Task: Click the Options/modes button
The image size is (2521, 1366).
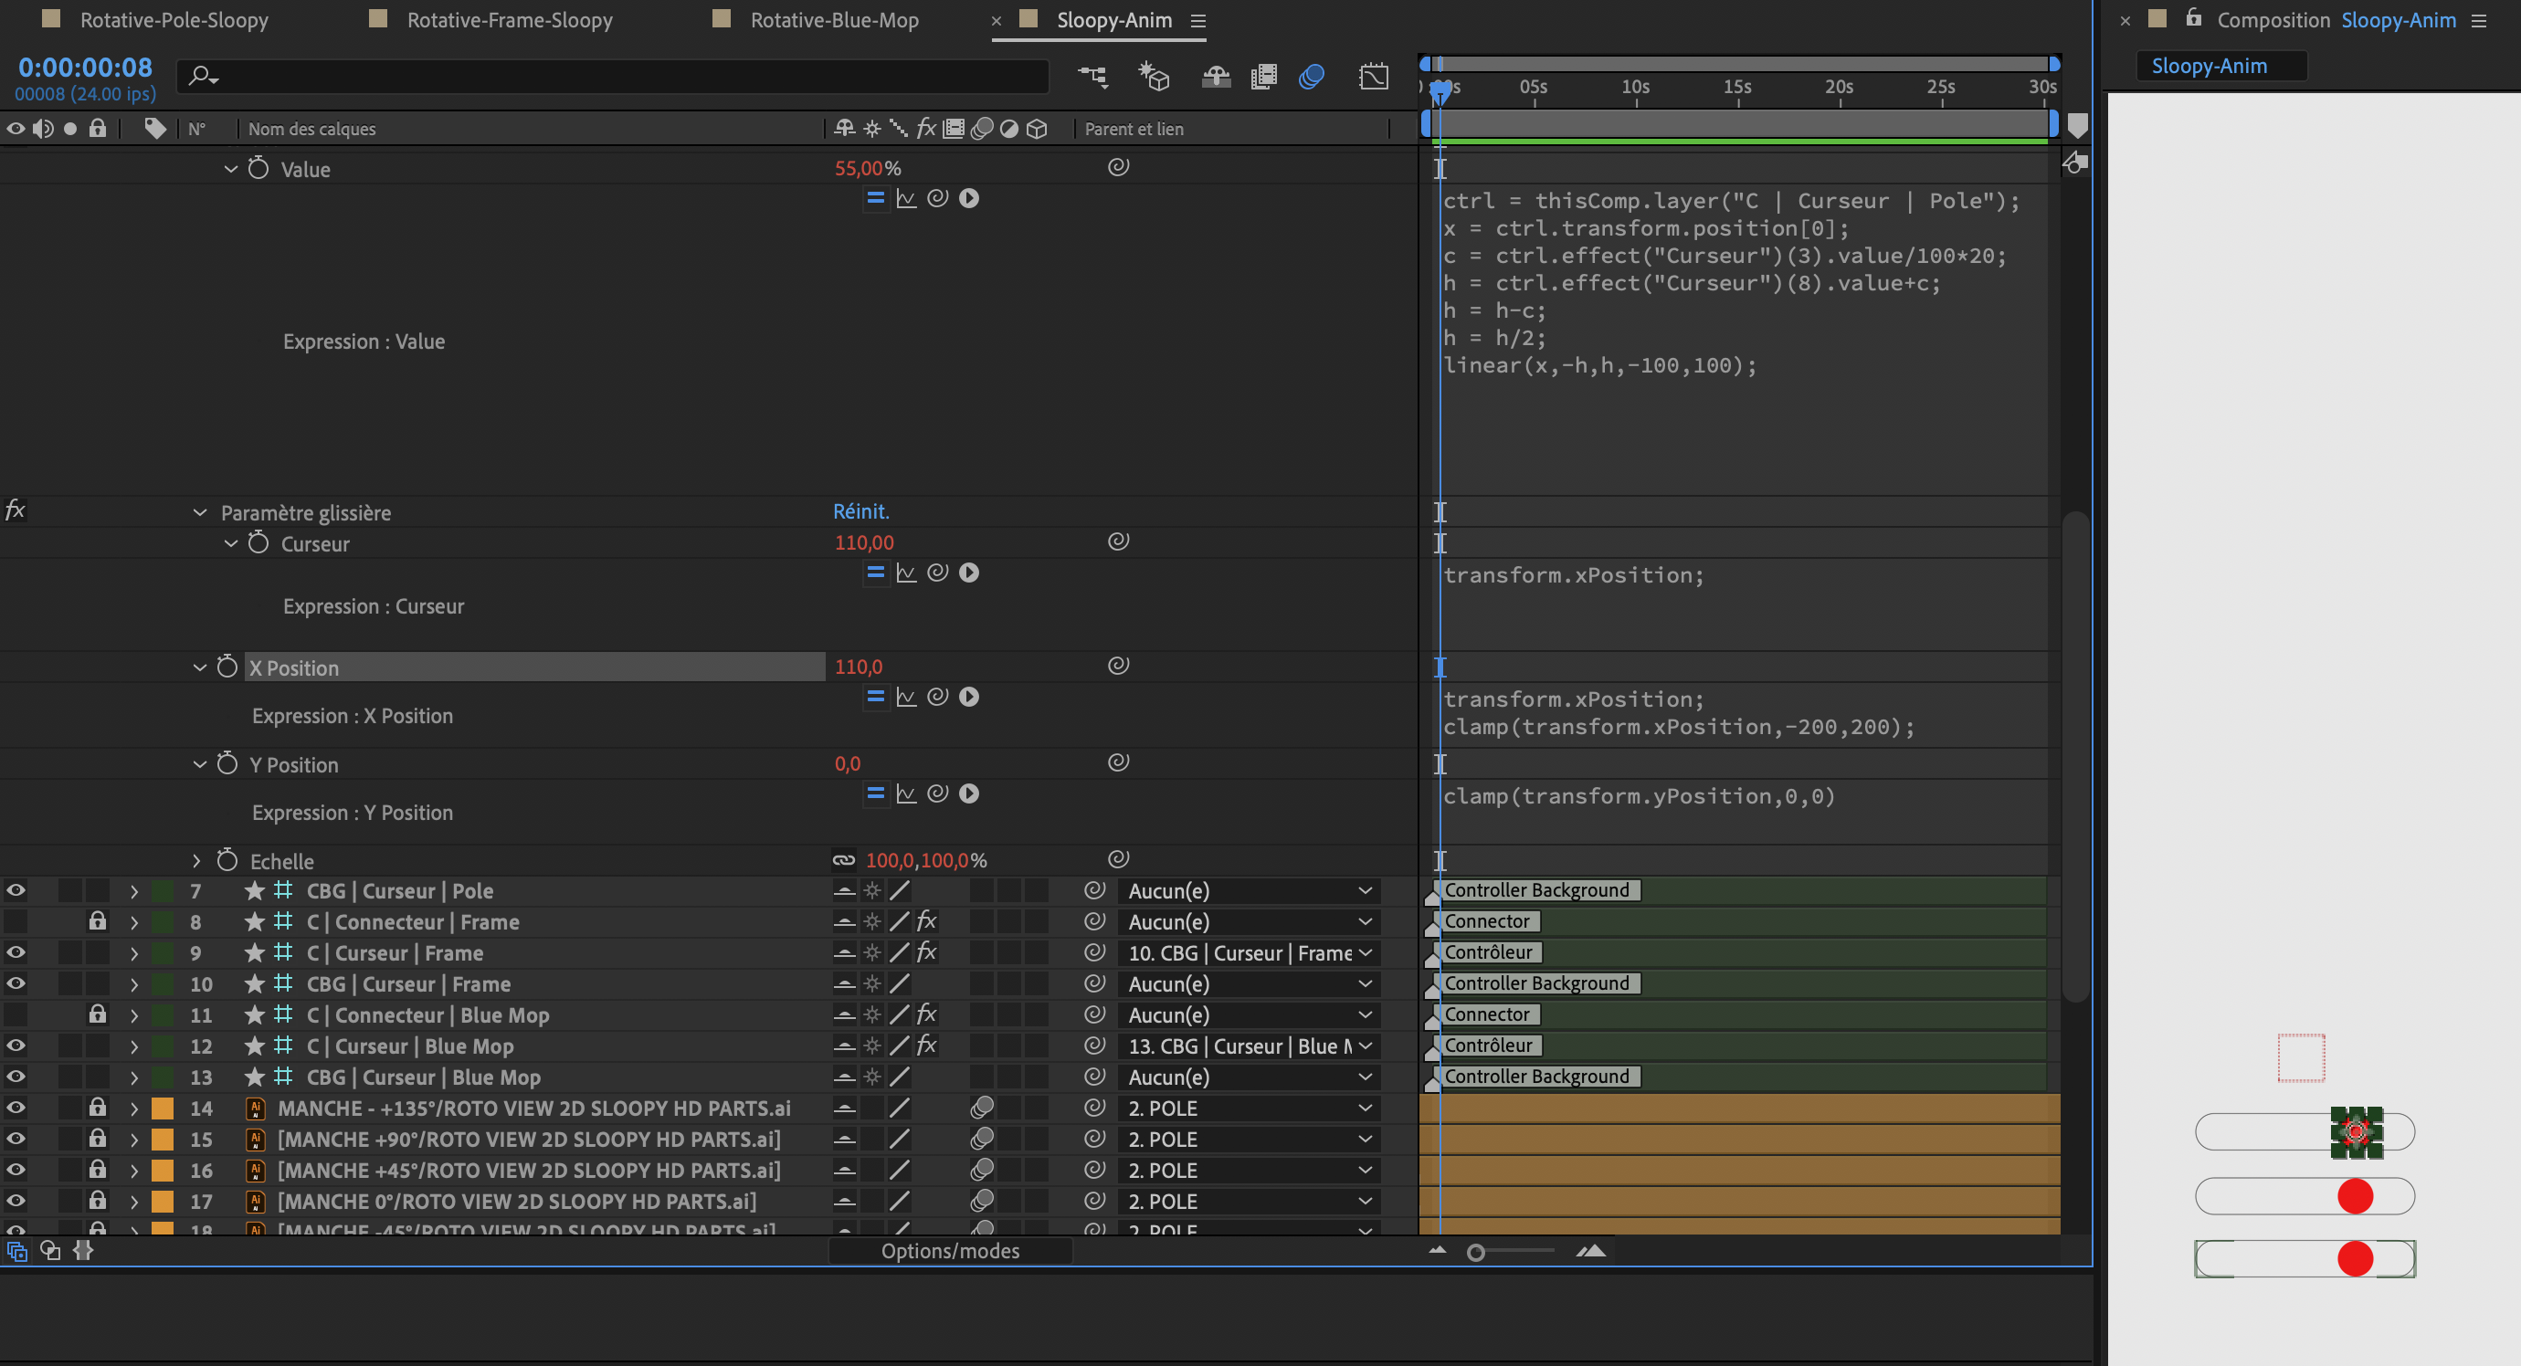Action: point(949,1251)
